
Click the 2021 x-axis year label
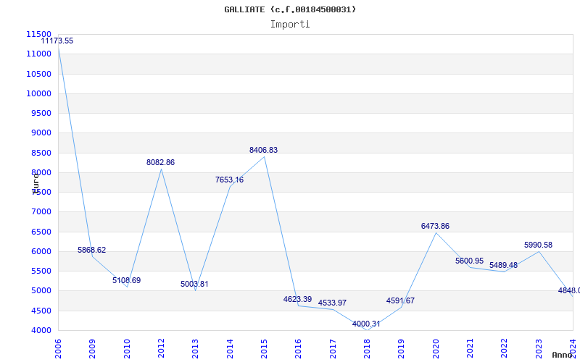point(470,349)
